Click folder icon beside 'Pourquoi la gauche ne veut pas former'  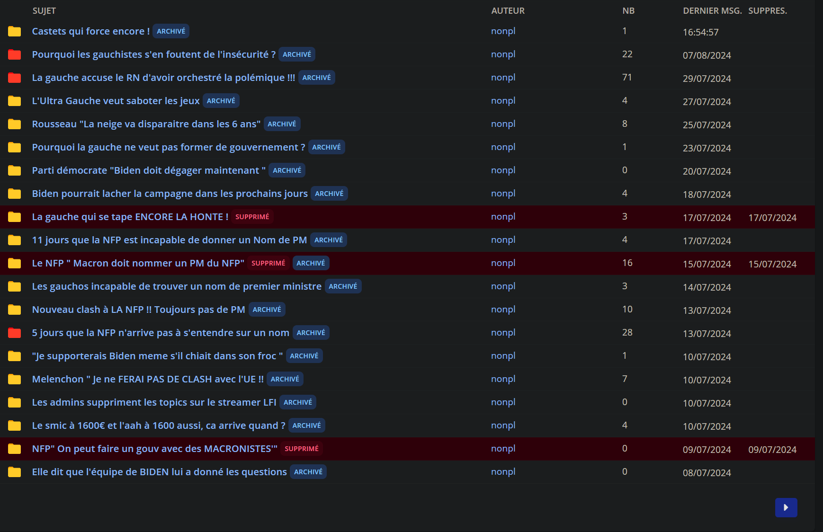[15, 147]
